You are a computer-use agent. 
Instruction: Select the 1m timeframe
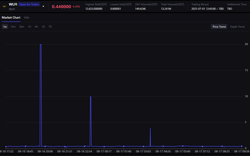(5, 27)
